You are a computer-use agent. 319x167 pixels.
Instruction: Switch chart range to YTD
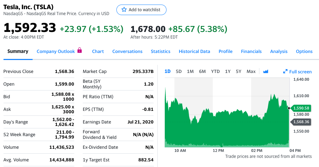click(x=215, y=72)
